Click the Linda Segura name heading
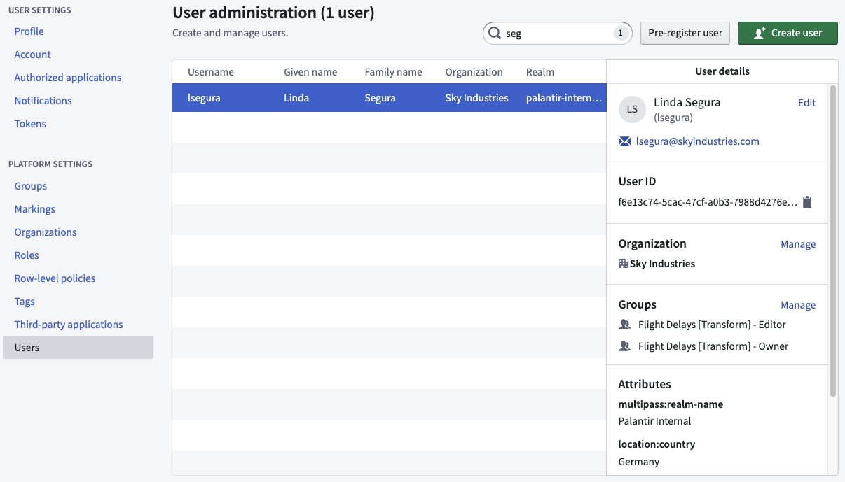Screen dimensions: 845x482 [x=687, y=103]
